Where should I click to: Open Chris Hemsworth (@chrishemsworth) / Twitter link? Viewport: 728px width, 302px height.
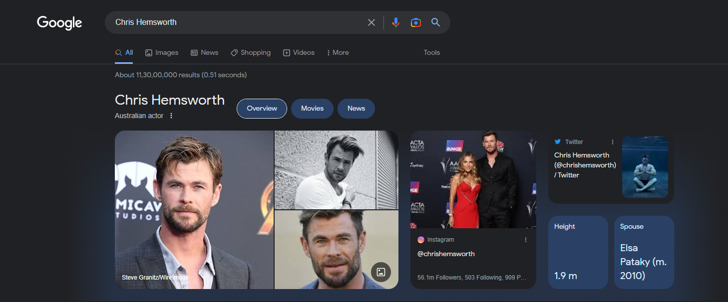click(585, 165)
